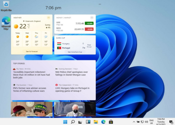Switch temperature unit to Fahrenheit
Viewport: 175px width, 125px height.
click(x=28, y=28)
